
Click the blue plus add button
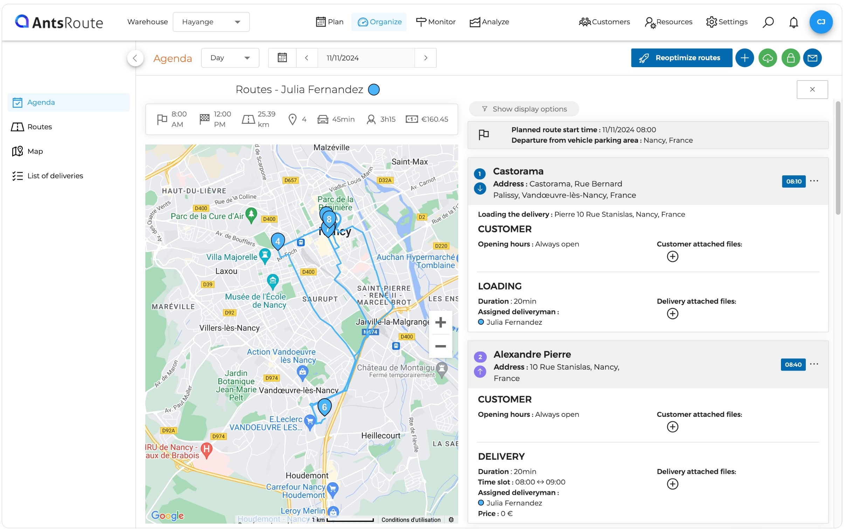tap(745, 58)
